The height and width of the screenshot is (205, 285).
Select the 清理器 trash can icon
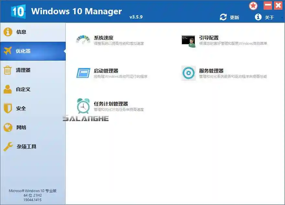click(x=8, y=70)
